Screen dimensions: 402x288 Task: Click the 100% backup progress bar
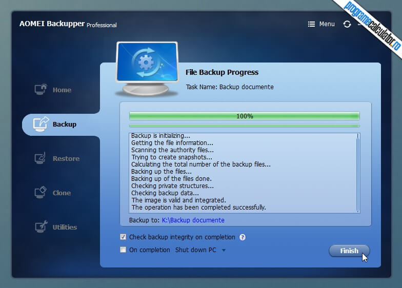point(244,116)
